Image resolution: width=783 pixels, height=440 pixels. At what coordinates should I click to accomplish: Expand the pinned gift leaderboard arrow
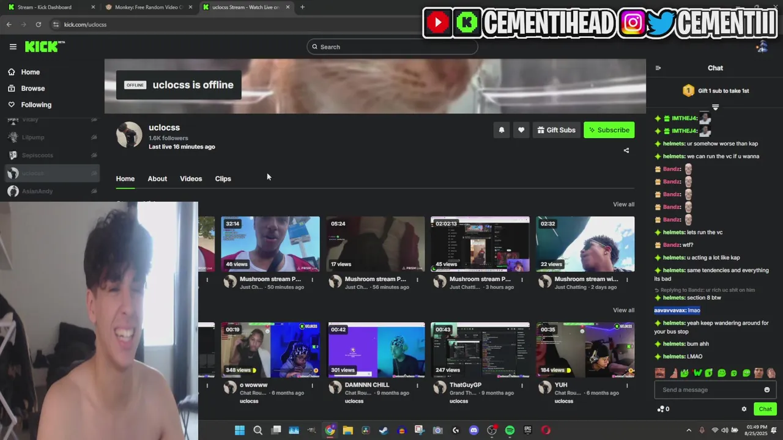(715, 108)
